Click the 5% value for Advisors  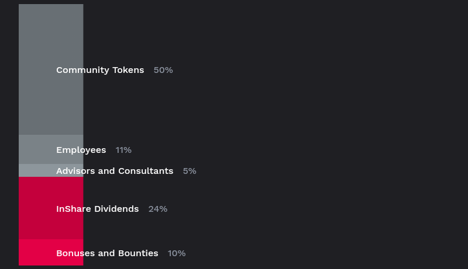coord(190,171)
